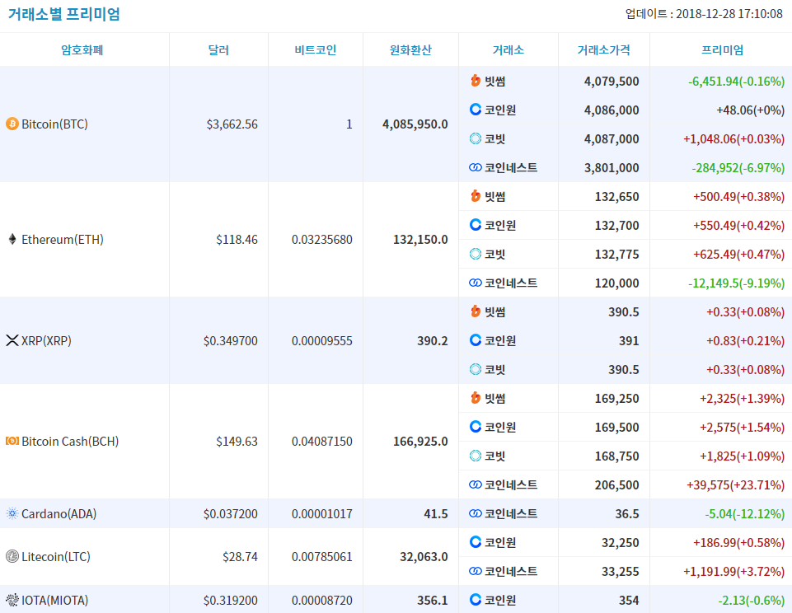Click Ethereum BTC ratio 0.03235680

(321, 239)
